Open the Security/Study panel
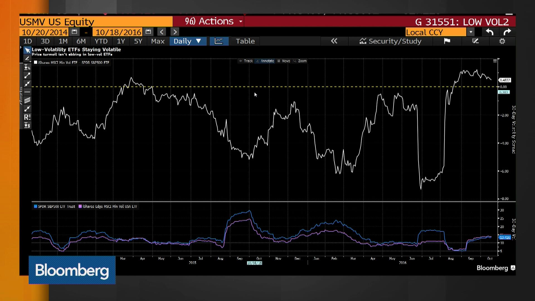This screenshot has height=301, width=535. (391, 41)
